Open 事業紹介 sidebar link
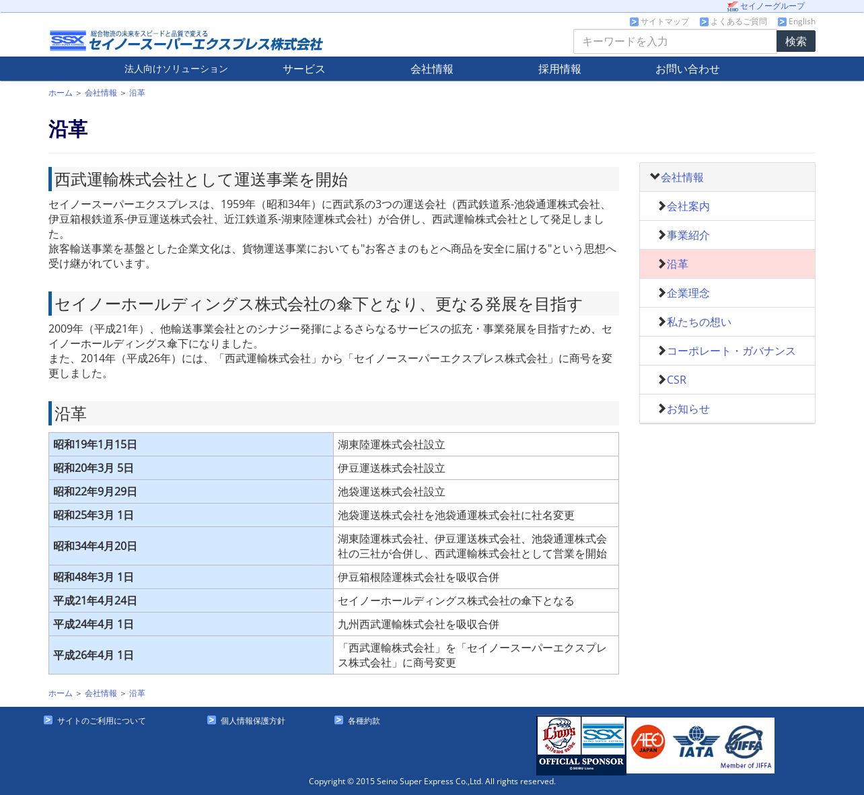 [x=688, y=235]
